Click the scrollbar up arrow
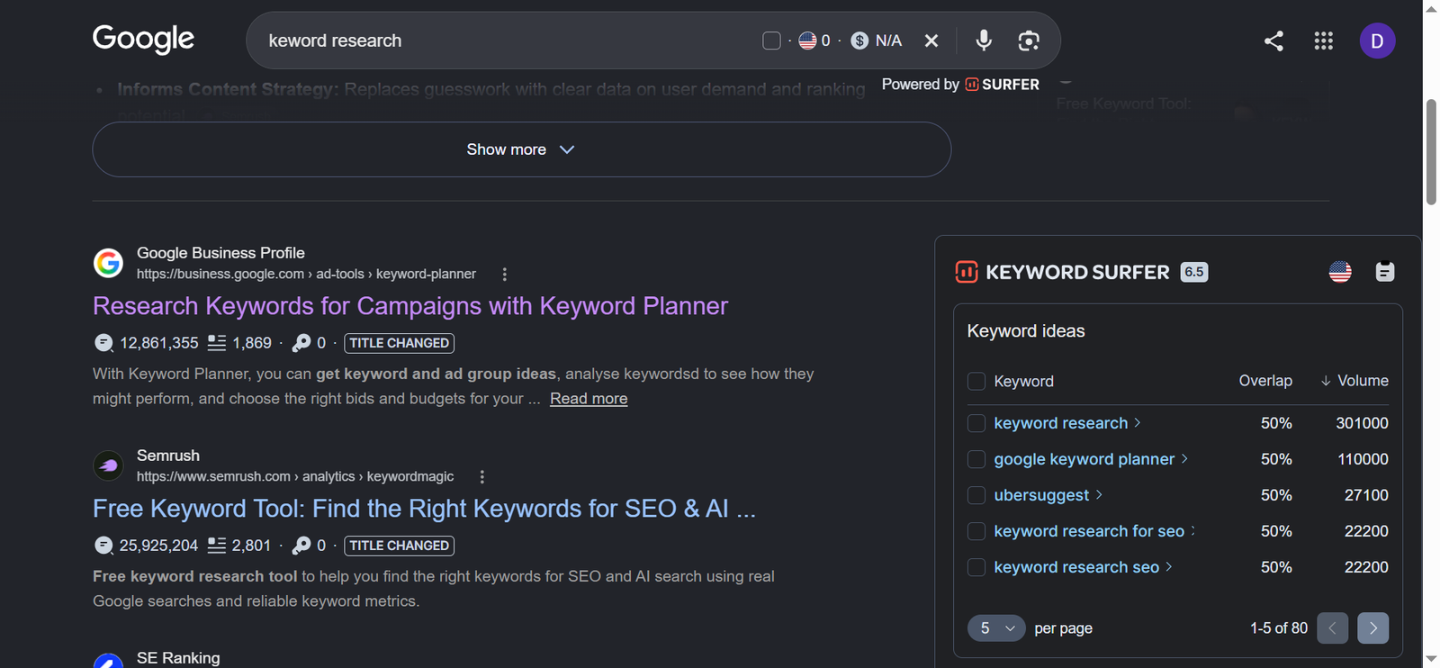This screenshot has width=1440, height=668. click(1431, 8)
